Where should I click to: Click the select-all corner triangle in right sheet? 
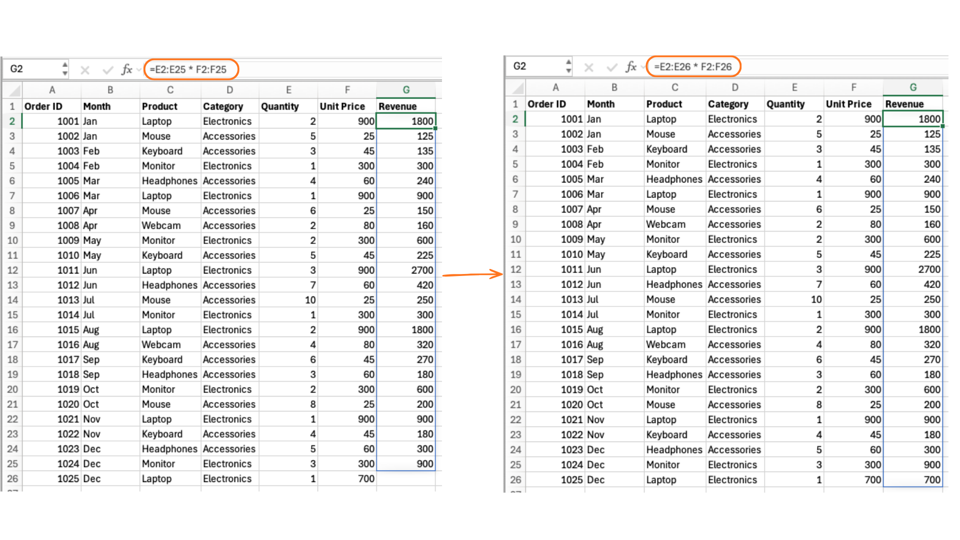pyautogui.click(x=518, y=88)
